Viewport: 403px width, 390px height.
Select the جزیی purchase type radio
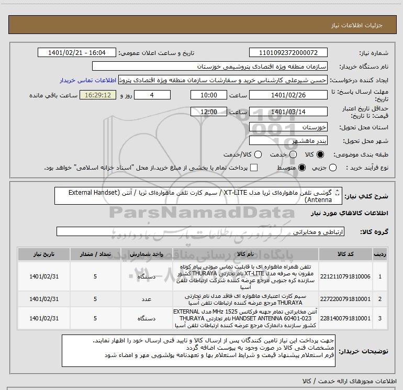pyautogui.click(x=333, y=168)
